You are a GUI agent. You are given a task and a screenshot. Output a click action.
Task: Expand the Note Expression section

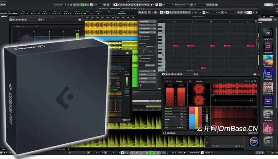click(147, 29)
